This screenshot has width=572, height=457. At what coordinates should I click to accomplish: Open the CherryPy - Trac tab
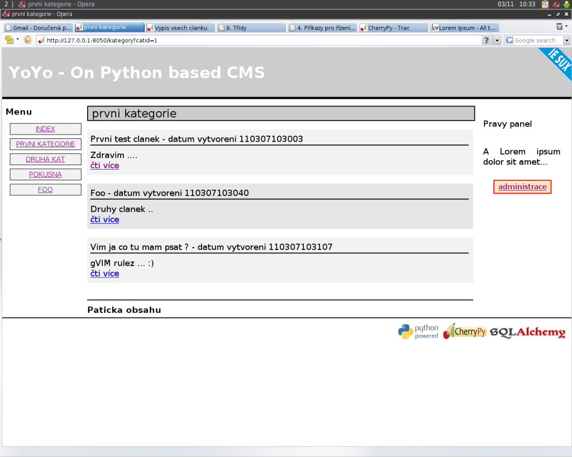393,28
